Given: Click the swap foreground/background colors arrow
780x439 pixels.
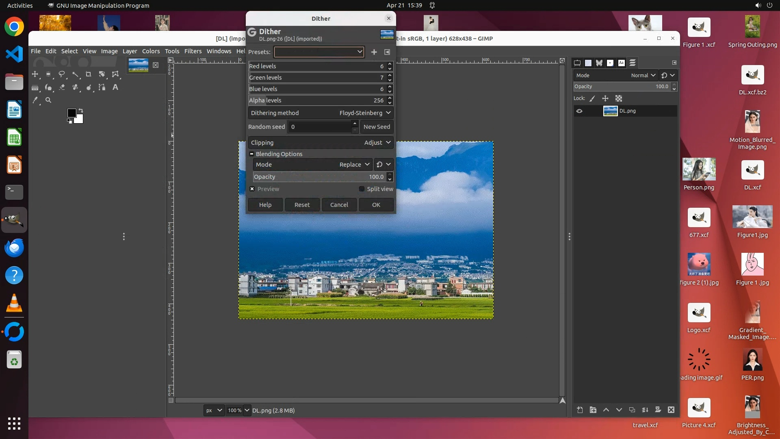Looking at the screenshot, I should pyautogui.click(x=81, y=111).
